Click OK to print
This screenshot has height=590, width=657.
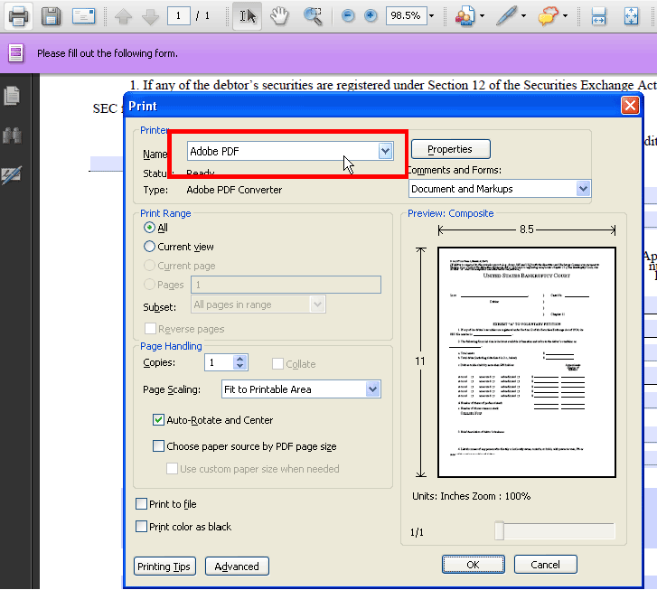click(x=473, y=565)
